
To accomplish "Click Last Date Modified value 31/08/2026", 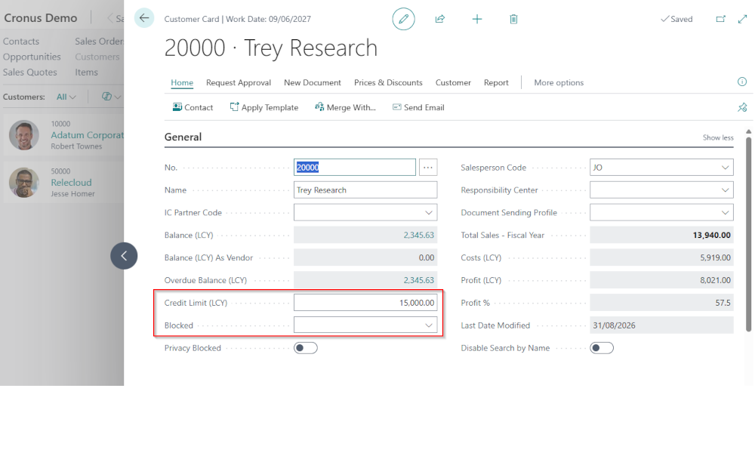I will (614, 325).
